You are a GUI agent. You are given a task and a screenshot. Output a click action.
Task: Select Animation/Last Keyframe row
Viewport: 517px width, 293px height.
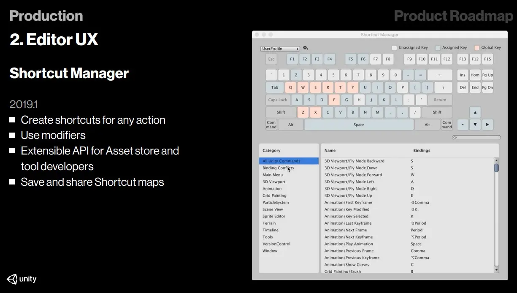point(407,223)
